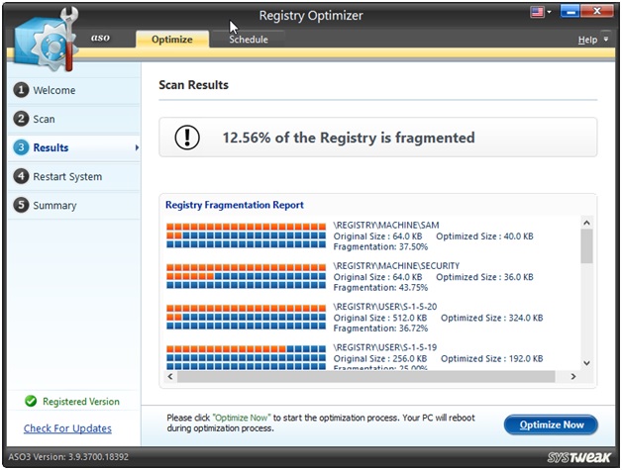
Task: Expand the Help dropdown arrow
Action: tap(606, 39)
